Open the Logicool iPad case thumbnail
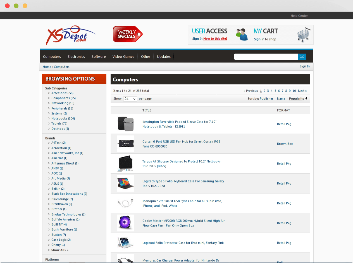Viewport: 353px width, 263px height. click(x=126, y=243)
